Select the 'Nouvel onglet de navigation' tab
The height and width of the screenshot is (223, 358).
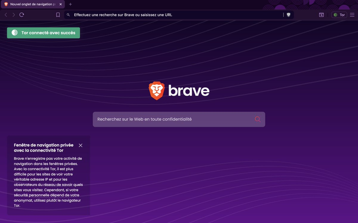click(x=33, y=4)
